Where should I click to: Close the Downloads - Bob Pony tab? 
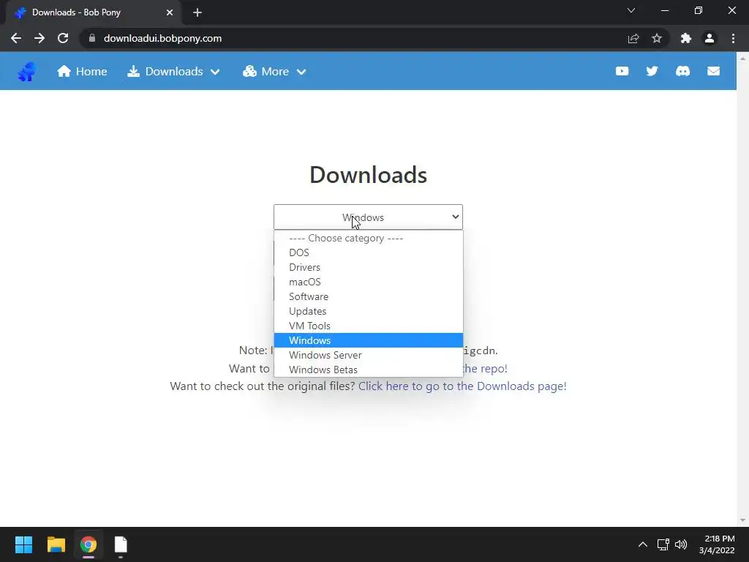click(x=170, y=12)
